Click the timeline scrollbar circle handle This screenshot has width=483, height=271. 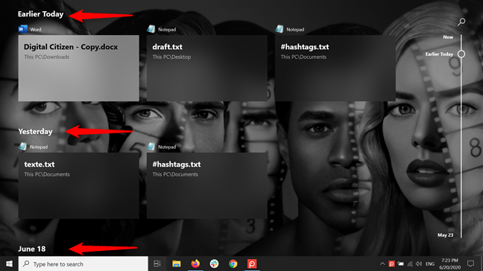coord(461,54)
